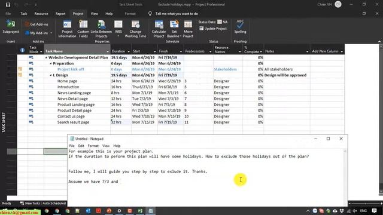Click duration cell 32 hrs

[121, 122]
